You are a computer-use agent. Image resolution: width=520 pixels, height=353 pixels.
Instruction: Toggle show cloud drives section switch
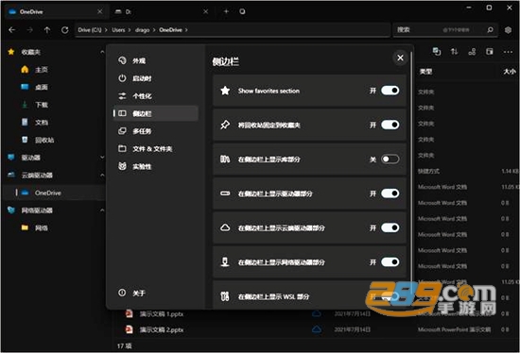[390, 227]
